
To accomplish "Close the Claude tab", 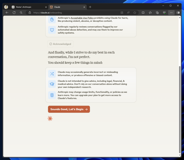I will (84, 7).
